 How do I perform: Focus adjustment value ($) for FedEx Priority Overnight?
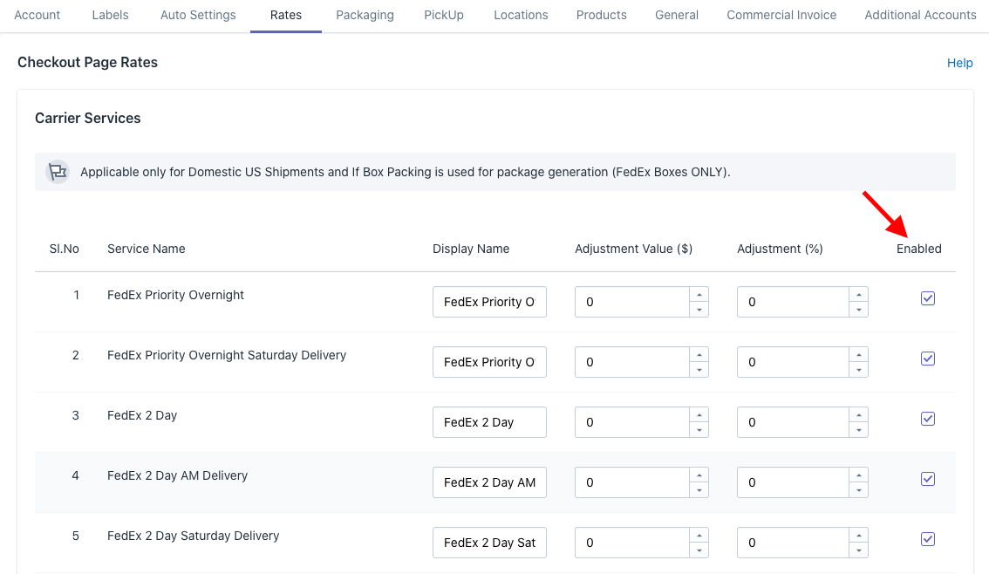(631, 302)
